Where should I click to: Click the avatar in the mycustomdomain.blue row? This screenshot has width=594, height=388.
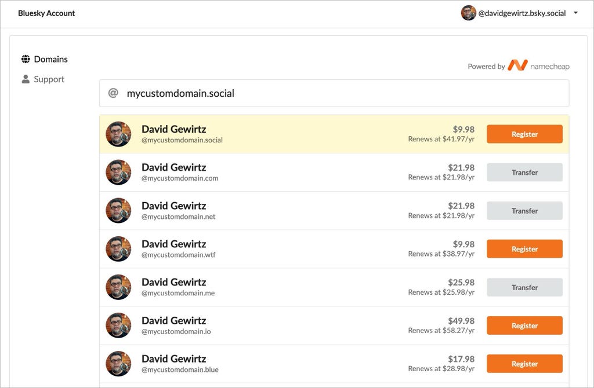[118, 364]
